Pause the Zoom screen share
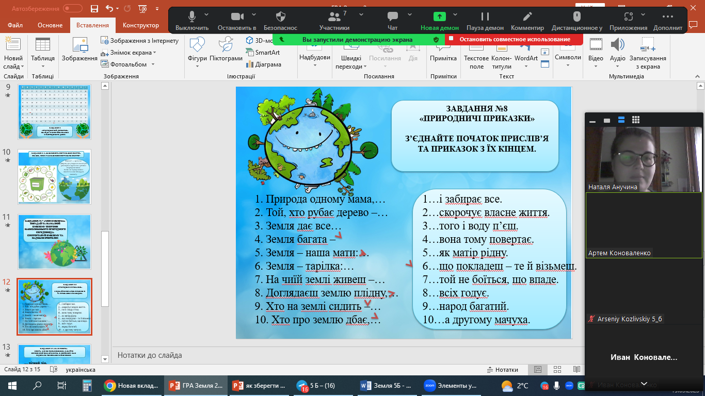Image resolution: width=705 pixels, height=396 pixels. (x=485, y=20)
